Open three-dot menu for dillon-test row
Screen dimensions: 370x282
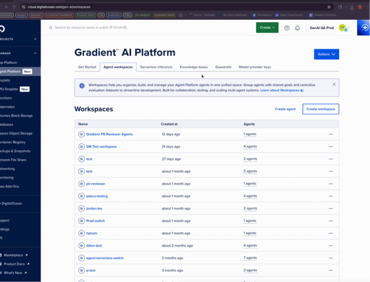(x=331, y=246)
